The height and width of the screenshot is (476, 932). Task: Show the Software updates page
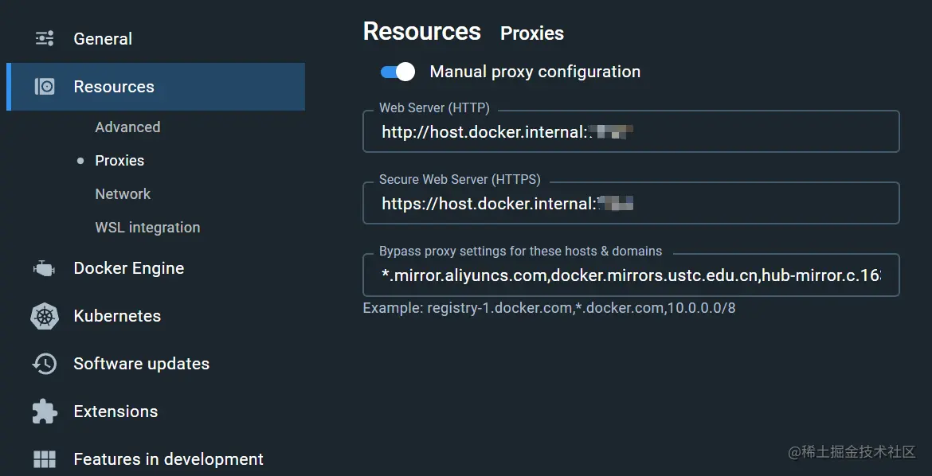[x=141, y=364]
